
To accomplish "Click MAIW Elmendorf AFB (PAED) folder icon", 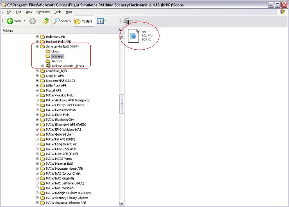I will (x=43, y=125).
